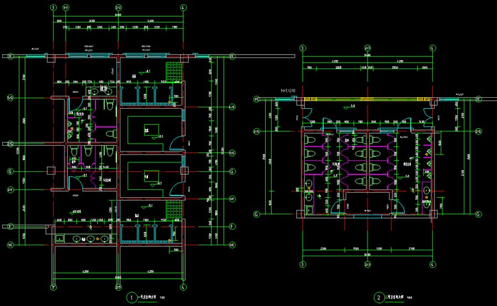Select grid bubble 3 above the right plan
This screenshot has height=306, width=497.
tap(303, 48)
